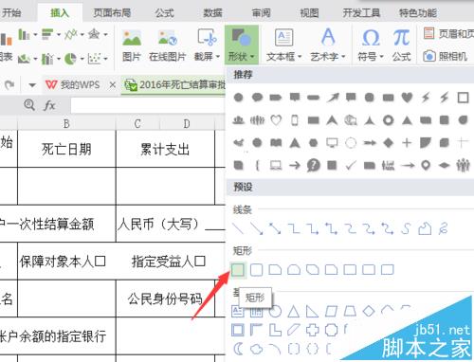The image size is (474, 362).
Task: Open the 2016年死亡结算审批 document tab
Action: [174, 84]
